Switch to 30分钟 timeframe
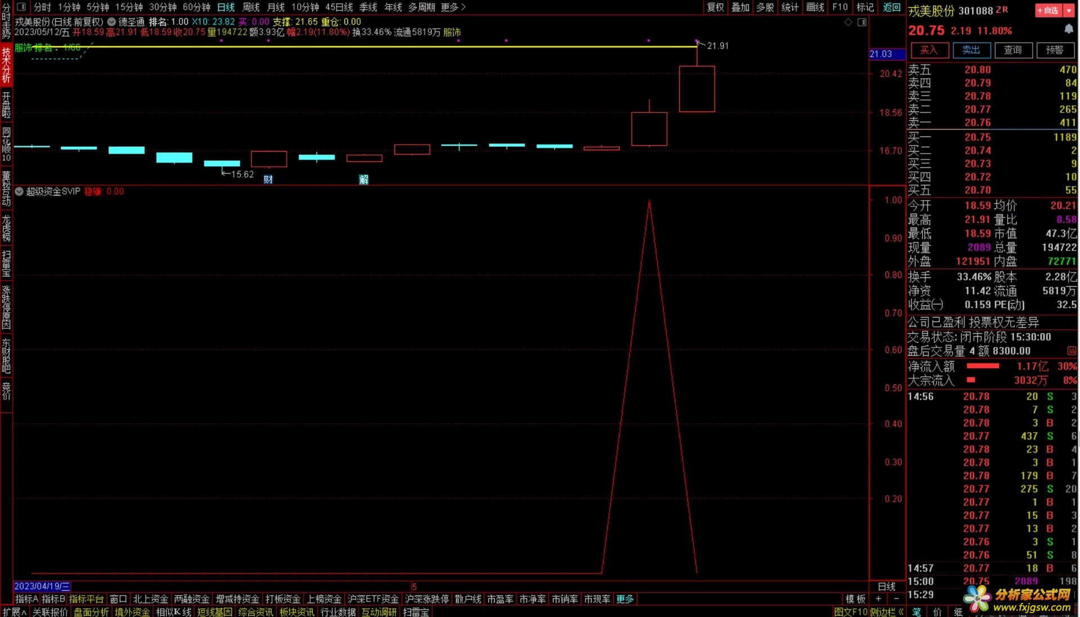The width and height of the screenshot is (1080, 617). pos(163,7)
